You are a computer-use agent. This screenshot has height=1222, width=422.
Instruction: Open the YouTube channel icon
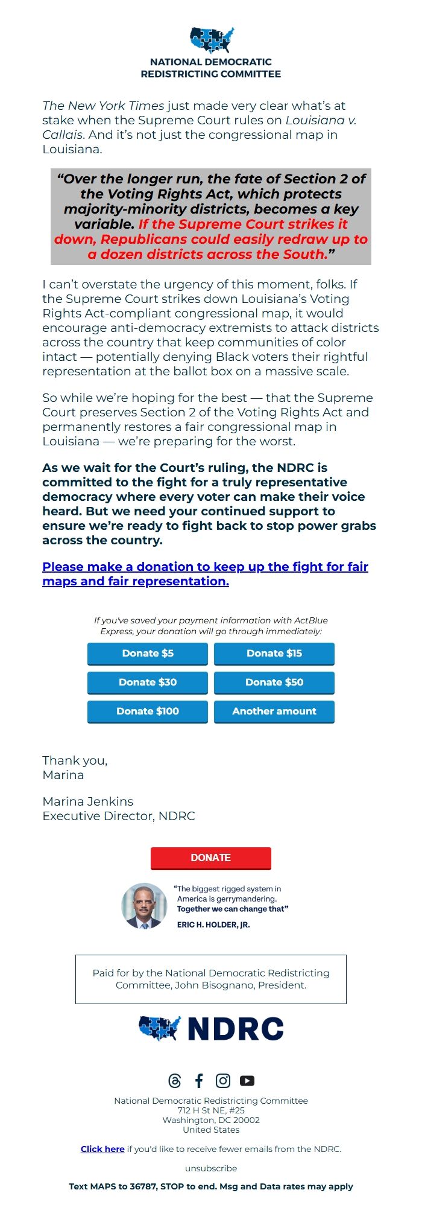click(x=247, y=1080)
